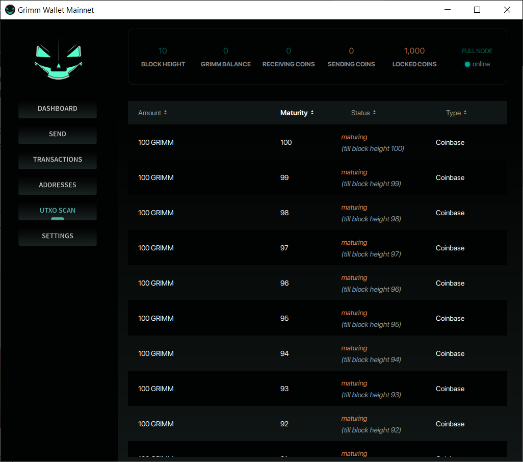Click the Amount sort arrows icon
Viewport: 523px width, 462px height.
[x=166, y=113]
